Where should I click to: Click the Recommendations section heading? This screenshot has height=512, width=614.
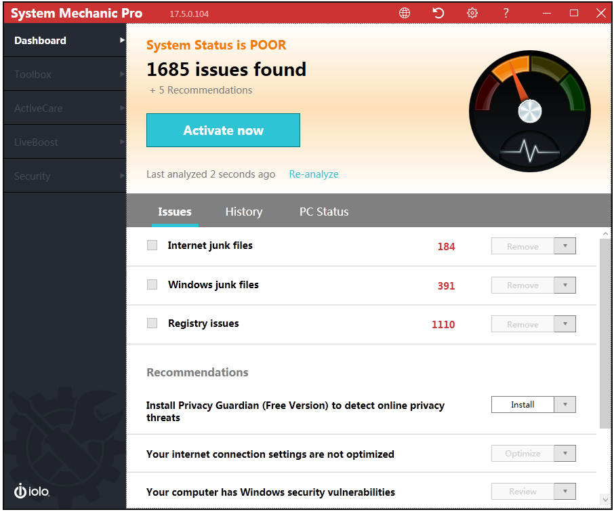click(x=197, y=372)
